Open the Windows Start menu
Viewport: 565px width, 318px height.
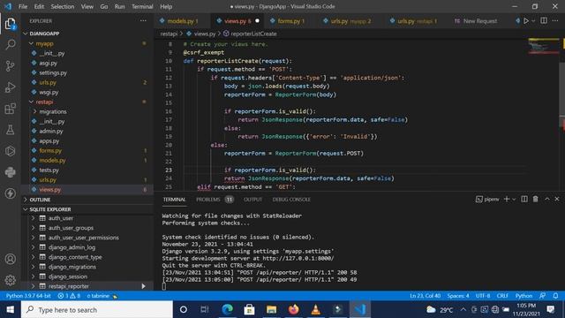(x=10, y=309)
